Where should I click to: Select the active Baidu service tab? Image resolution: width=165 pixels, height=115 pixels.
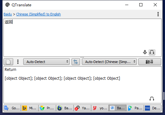[117, 108]
